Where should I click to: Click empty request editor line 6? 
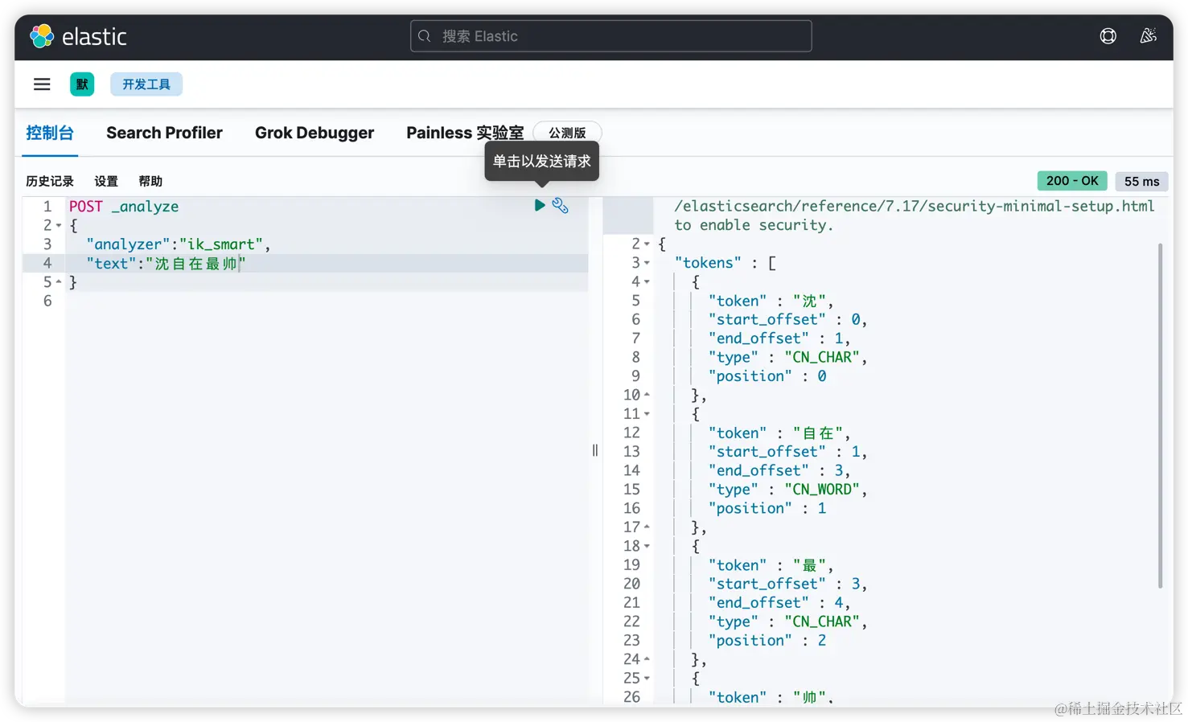327,302
